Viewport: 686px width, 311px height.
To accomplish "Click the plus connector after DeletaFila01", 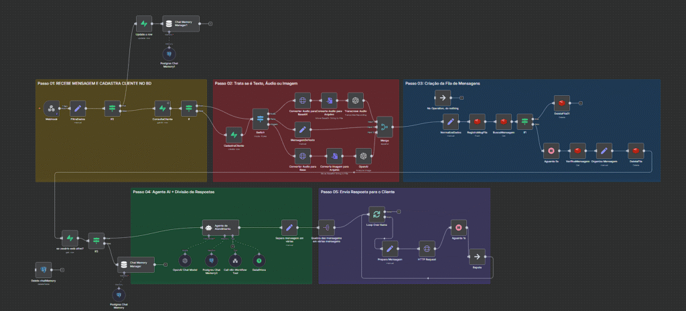I will 581,103.
